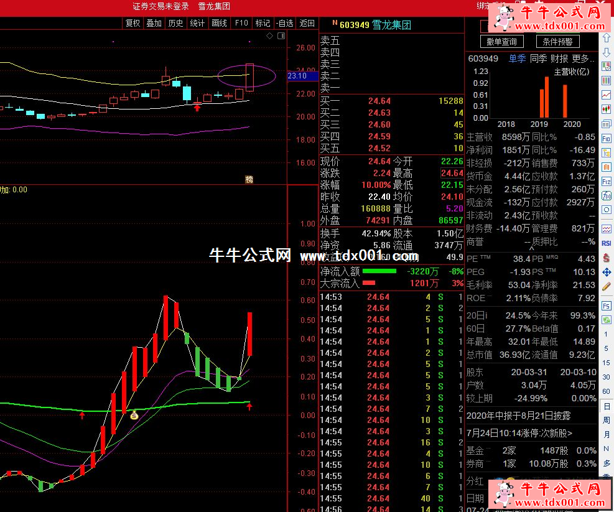Select the N custom period option
This screenshot has height=512, width=614.
point(606,449)
